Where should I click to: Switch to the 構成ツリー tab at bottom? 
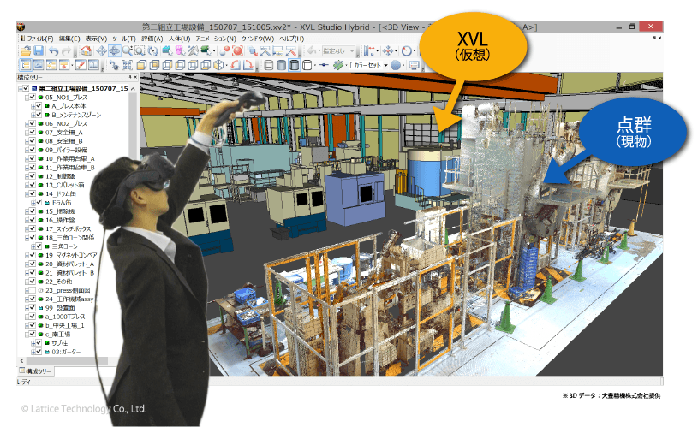(36, 371)
